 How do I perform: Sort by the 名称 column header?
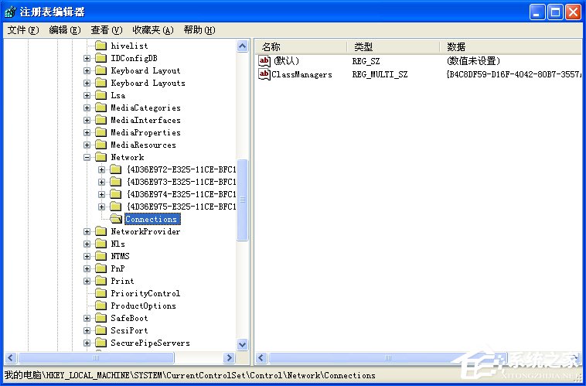pos(302,46)
